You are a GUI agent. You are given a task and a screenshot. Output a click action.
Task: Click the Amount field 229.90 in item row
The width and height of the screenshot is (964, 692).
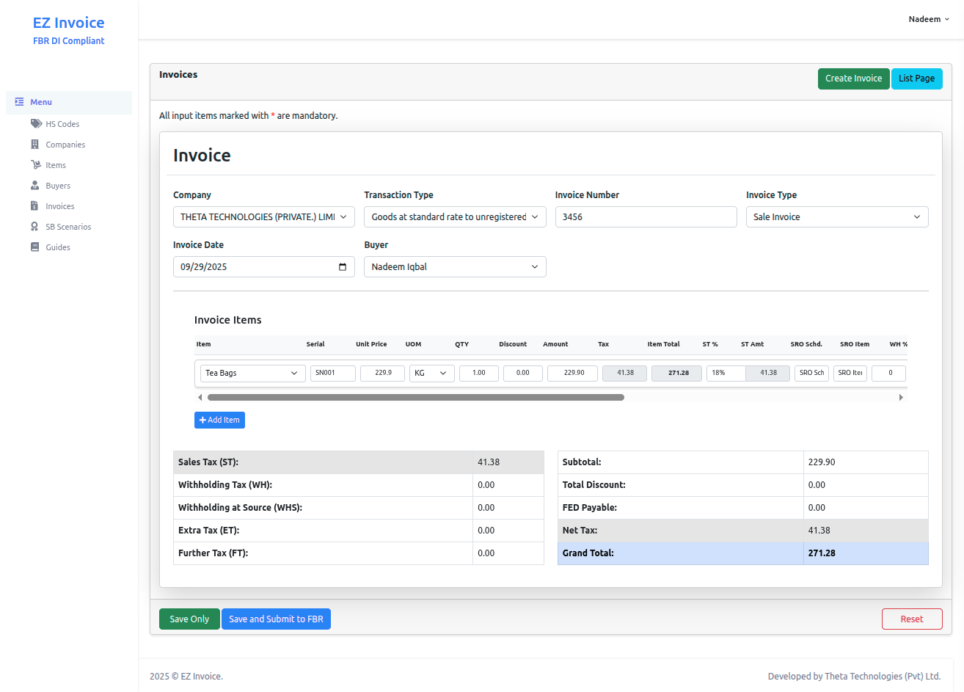(573, 373)
